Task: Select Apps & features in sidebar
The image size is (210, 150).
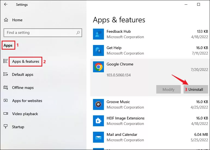Action: 26,61
